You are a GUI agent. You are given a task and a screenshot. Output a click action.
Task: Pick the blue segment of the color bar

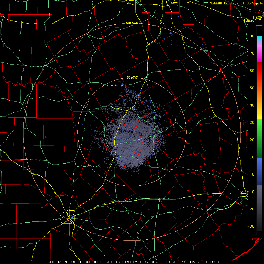click(x=259, y=171)
